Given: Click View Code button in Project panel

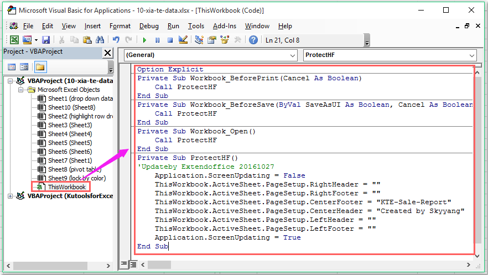Looking at the screenshot, I should 12,67.
